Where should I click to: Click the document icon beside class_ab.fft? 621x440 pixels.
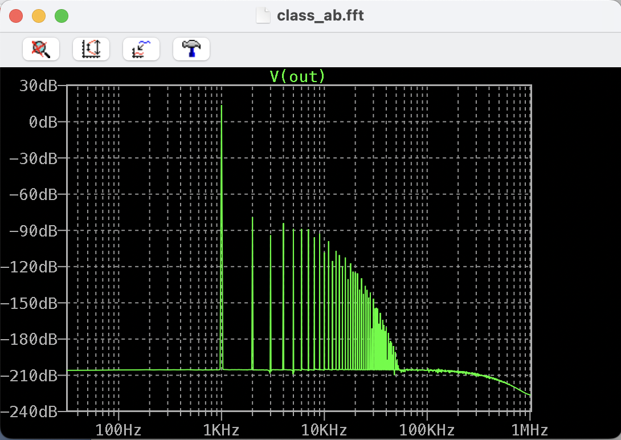(263, 16)
